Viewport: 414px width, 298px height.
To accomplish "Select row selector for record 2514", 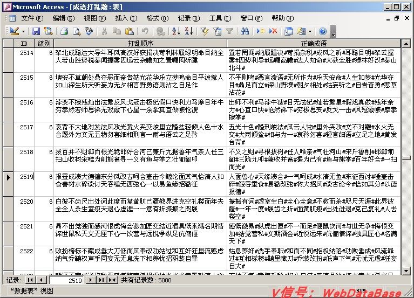I will pos(8,60).
